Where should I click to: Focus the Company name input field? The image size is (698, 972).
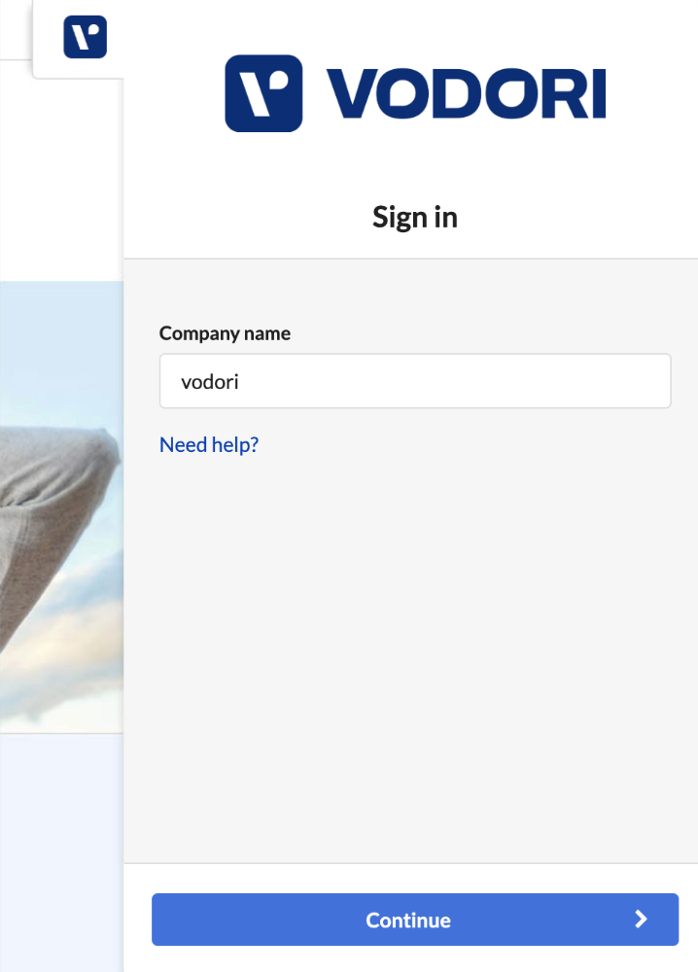point(415,381)
